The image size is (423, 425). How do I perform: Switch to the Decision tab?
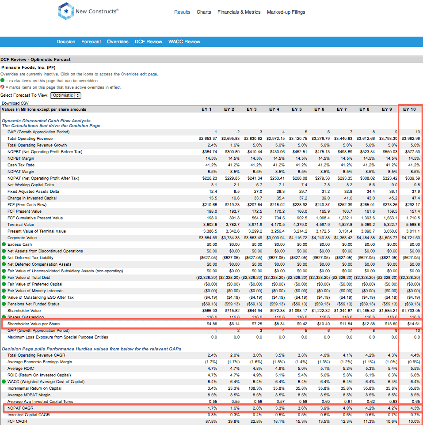coord(66,42)
